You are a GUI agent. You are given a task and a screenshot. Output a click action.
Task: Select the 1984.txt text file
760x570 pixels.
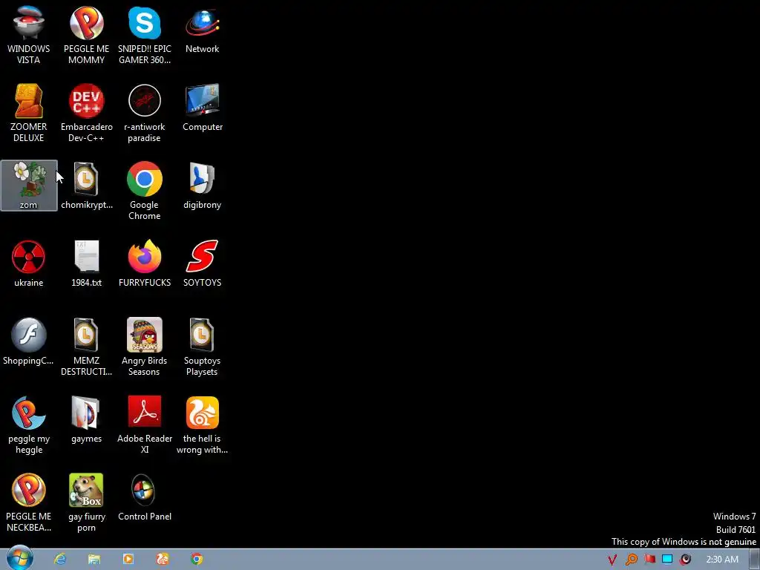[x=86, y=263]
